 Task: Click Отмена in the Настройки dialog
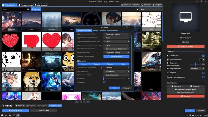(126, 88)
